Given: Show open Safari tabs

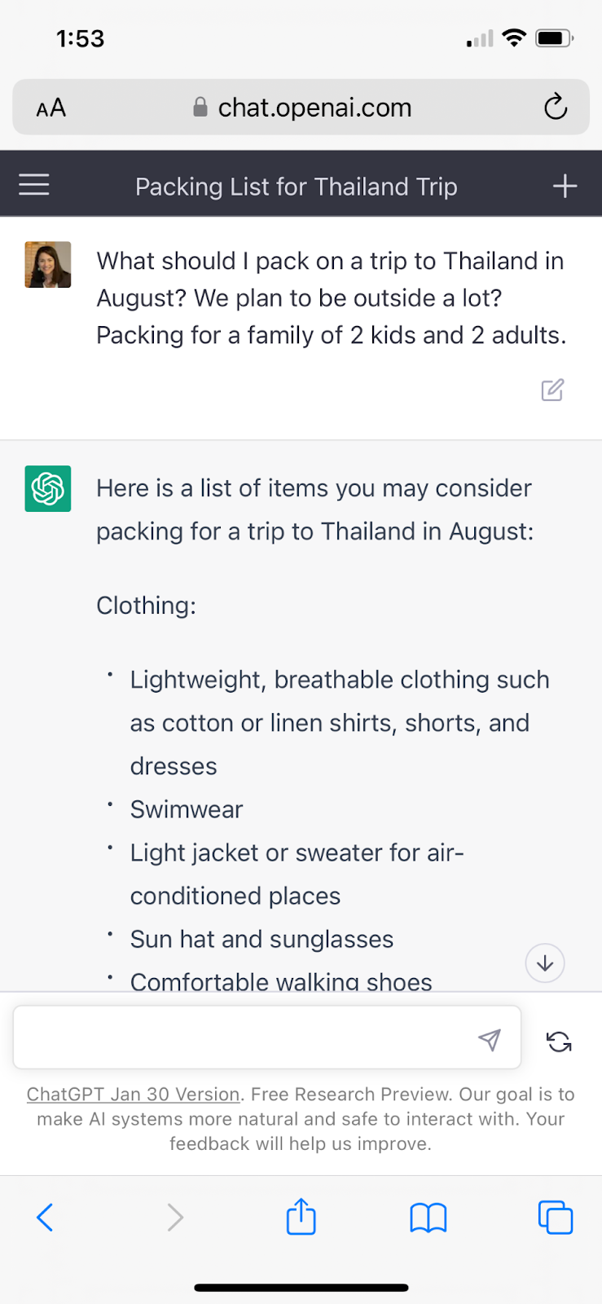Looking at the screenshot, I should click(x=556, y=1218).
